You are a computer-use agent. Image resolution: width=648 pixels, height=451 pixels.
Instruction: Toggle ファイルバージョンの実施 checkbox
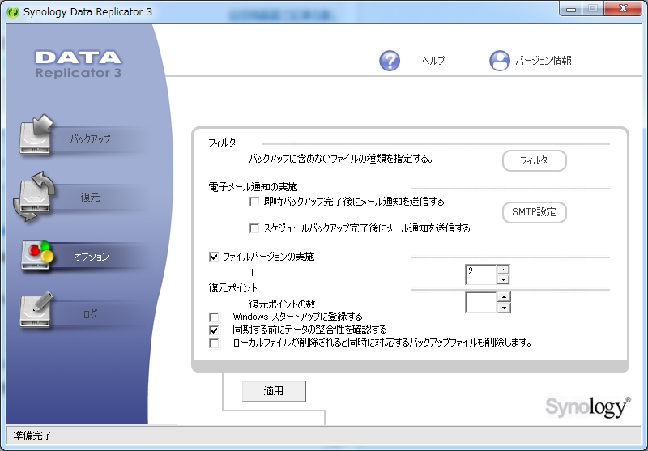click(x=214, y=257)
